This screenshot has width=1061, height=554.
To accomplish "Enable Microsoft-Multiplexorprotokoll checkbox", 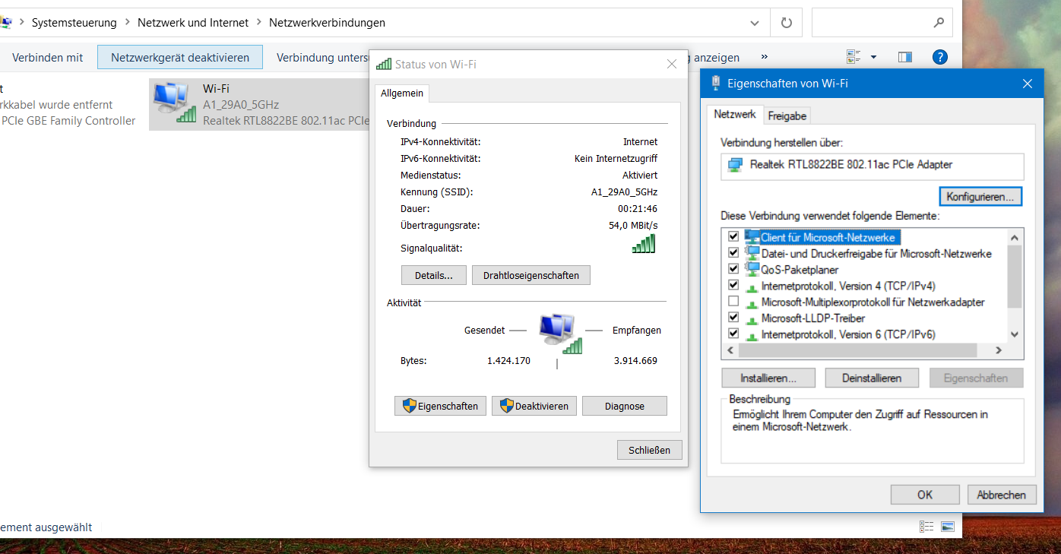I will point(733,302).
